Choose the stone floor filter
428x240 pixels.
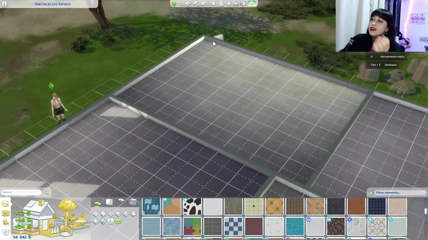click(x=118, y=214)
